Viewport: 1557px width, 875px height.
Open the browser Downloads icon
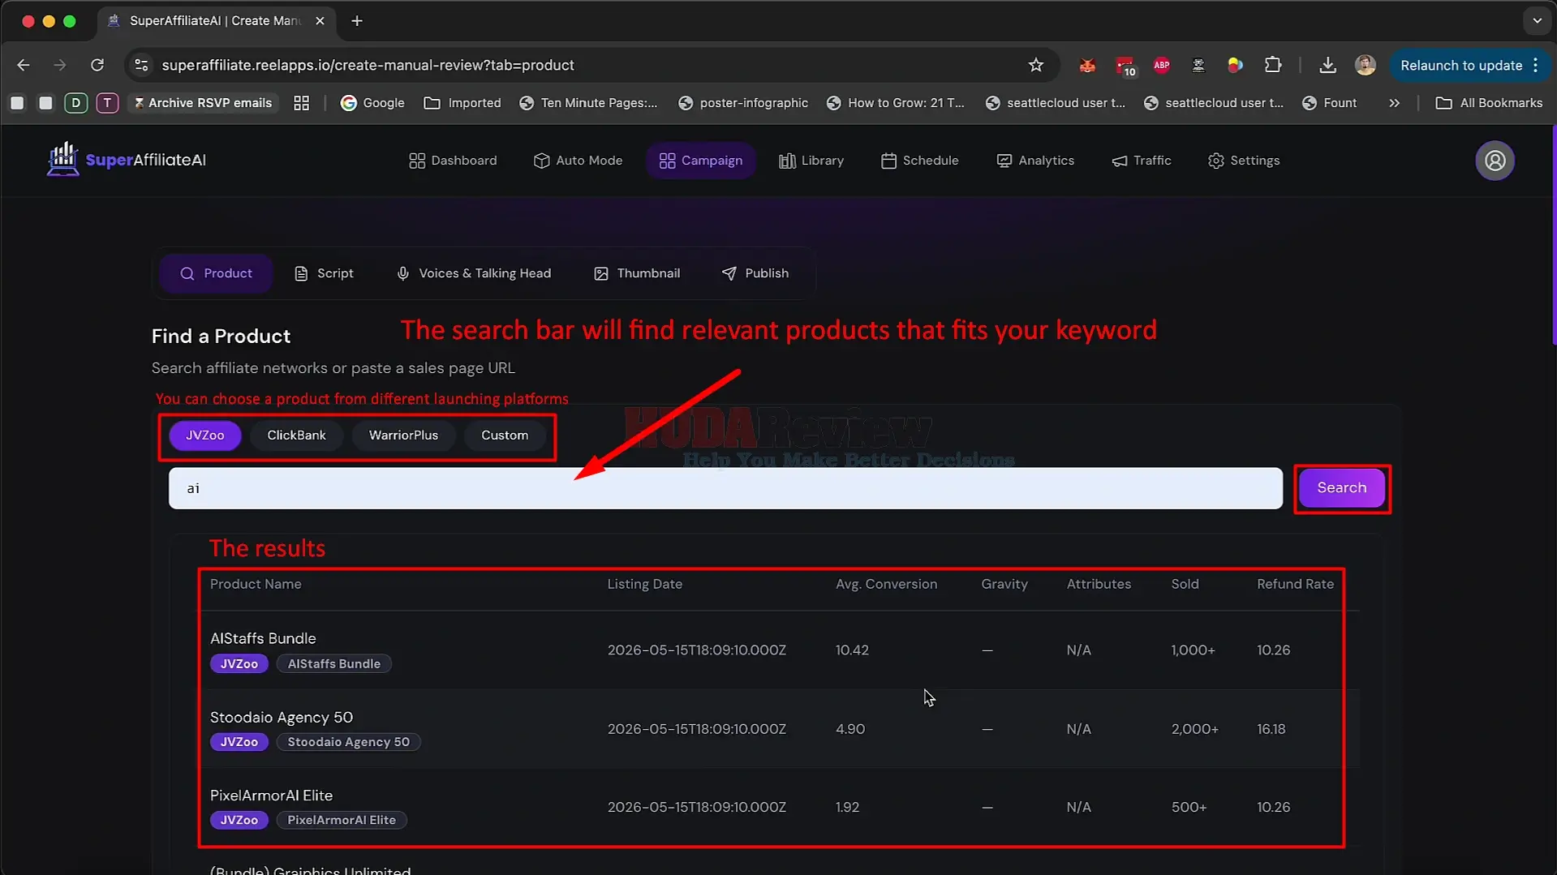point(1327,65)
